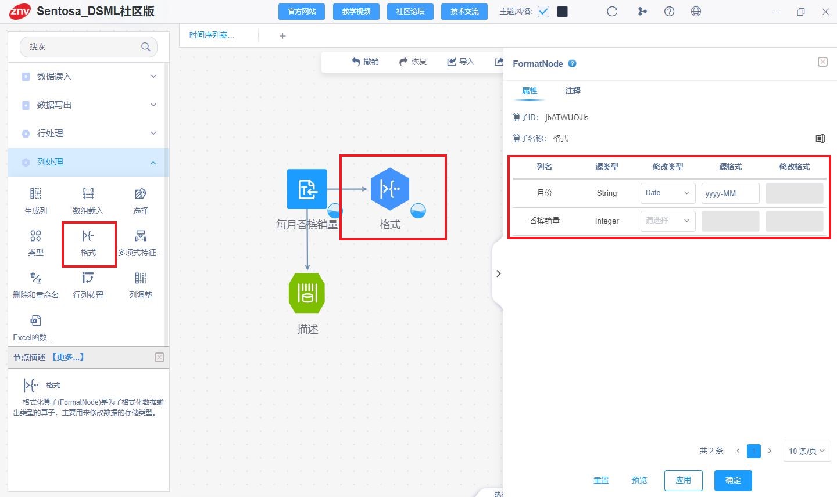
Task: Select the 数组载入 node icon
Action: coord(88,194)
